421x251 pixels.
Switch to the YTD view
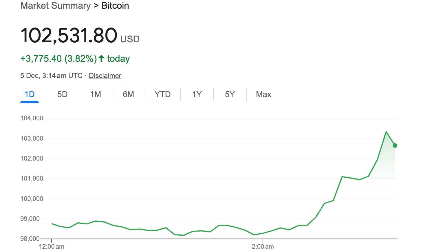point(162,94)
